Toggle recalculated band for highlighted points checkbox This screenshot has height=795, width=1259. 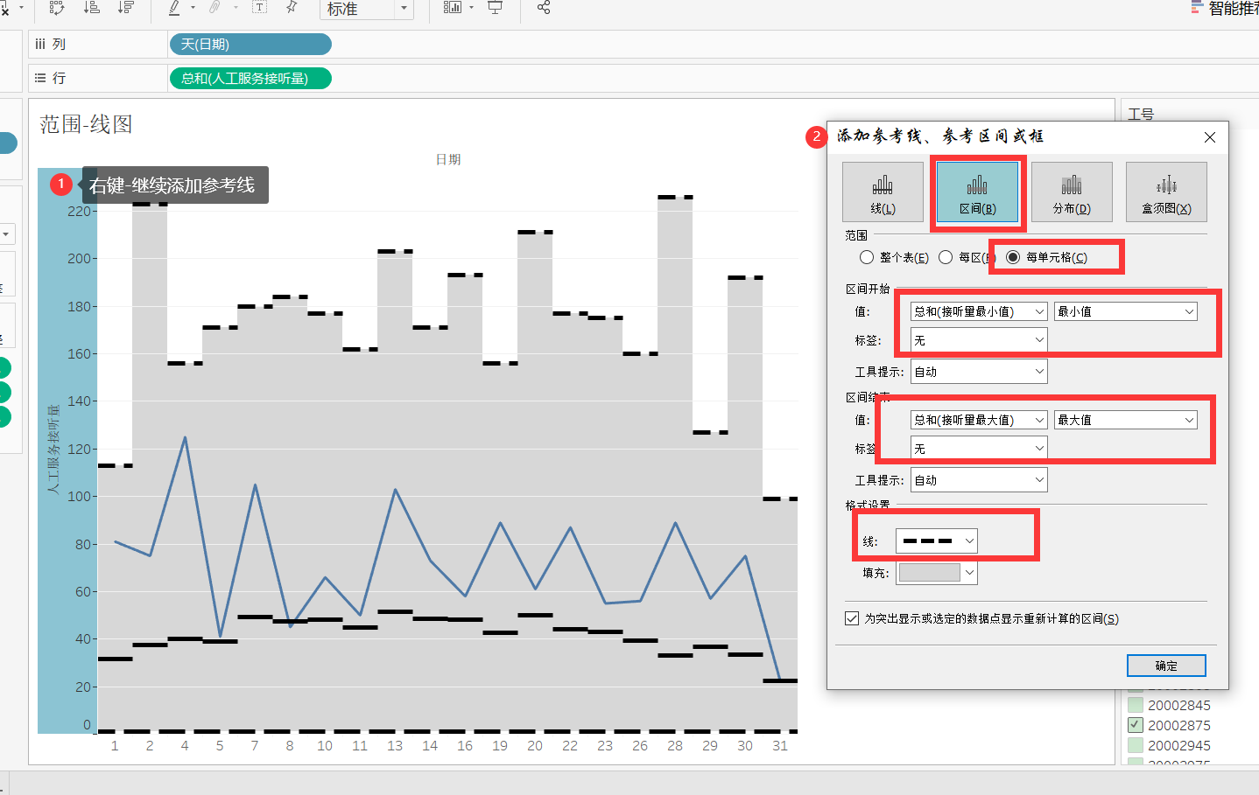pyautogui.click(x=852, y=618)
